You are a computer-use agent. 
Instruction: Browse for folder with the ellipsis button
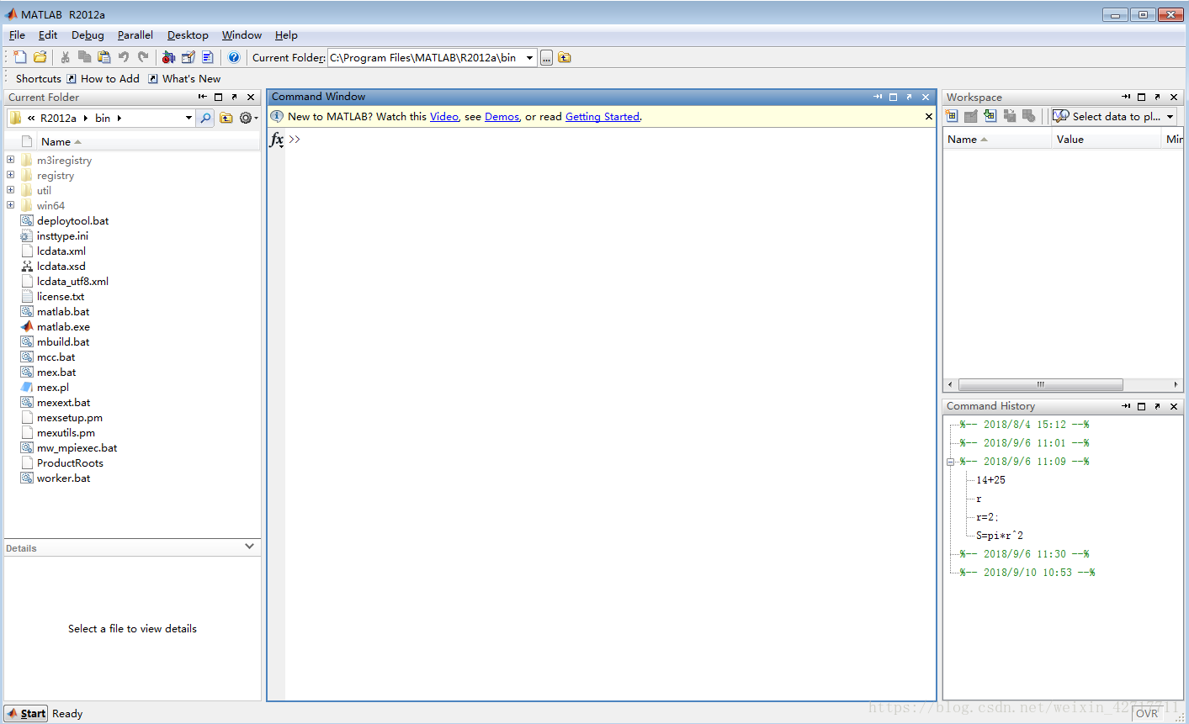click(x=546, y=58)
